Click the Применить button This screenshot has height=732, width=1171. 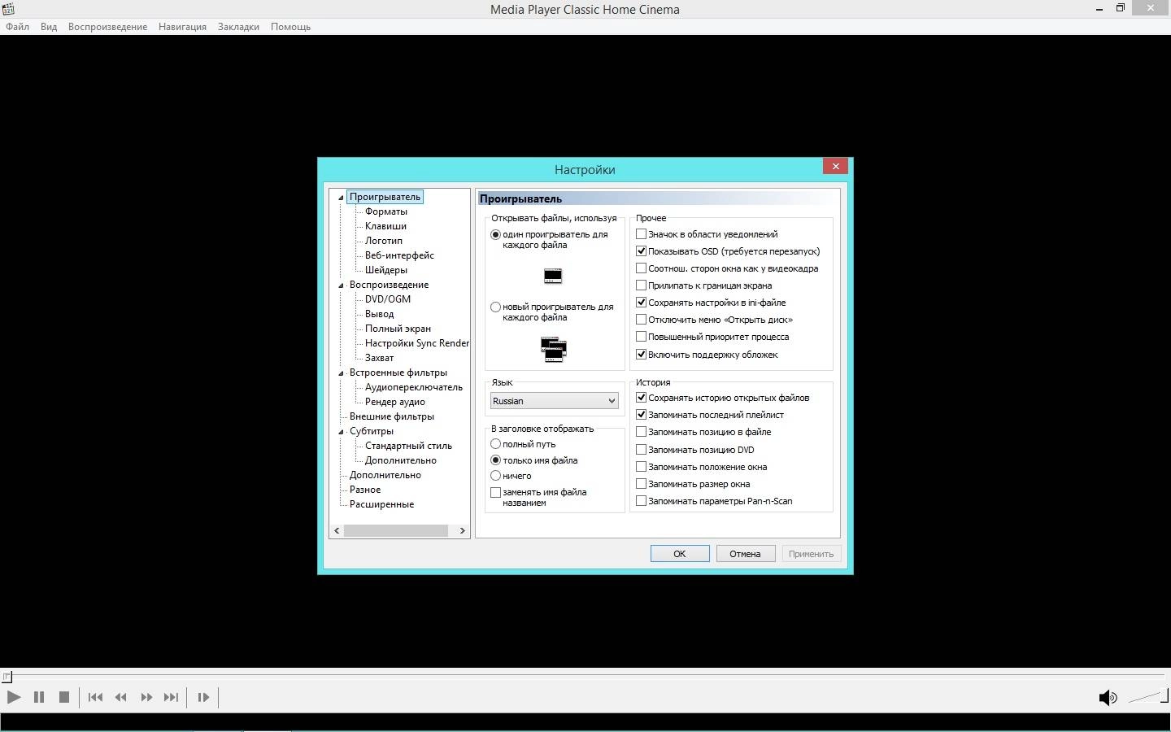tap(811, 554)
